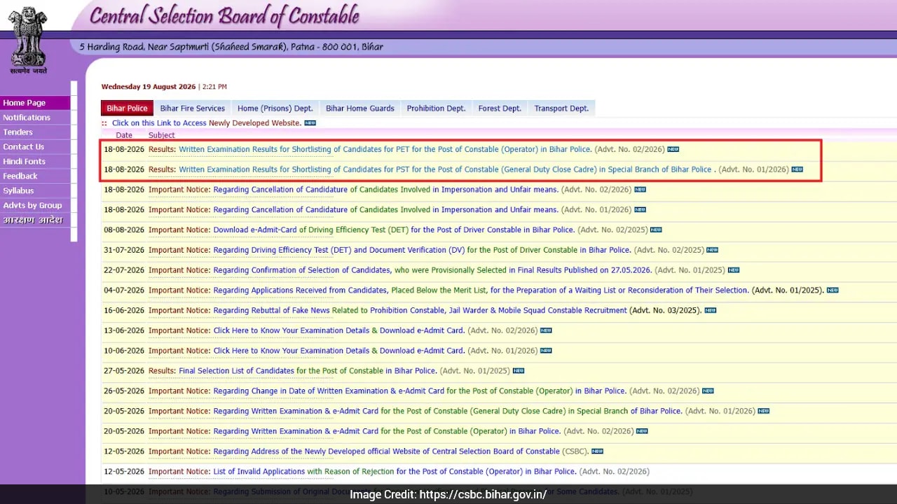The height and width of the screenshot is (504, 897).
Task: Go to Home Page in sidebar
Action: pos(35,103)
